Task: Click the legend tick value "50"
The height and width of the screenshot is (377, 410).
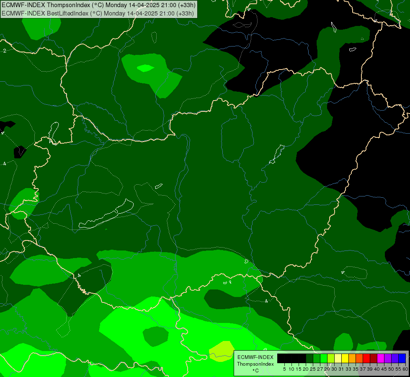Action: pyautogui.click(x=391, y=369)
